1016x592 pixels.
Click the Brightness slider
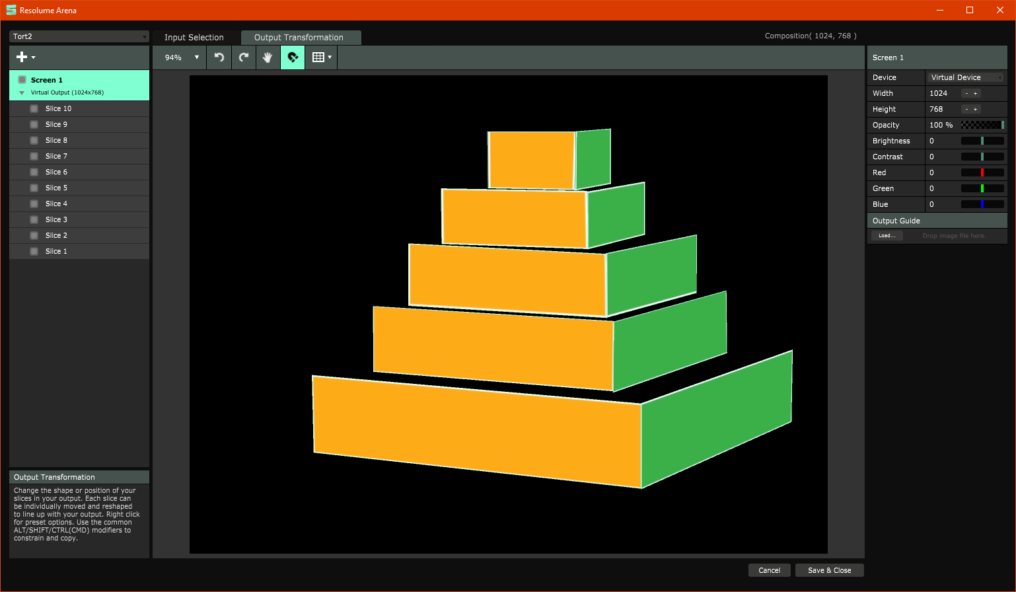pyautogui.click(x=982, y=141)
